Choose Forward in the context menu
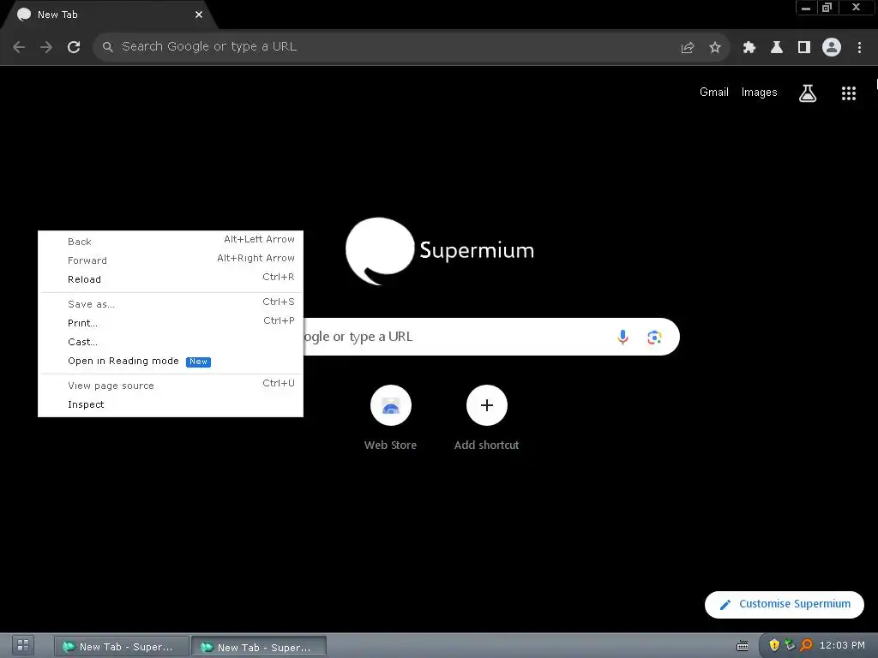Viewport: 878px width, 658px height. (171, 260)
